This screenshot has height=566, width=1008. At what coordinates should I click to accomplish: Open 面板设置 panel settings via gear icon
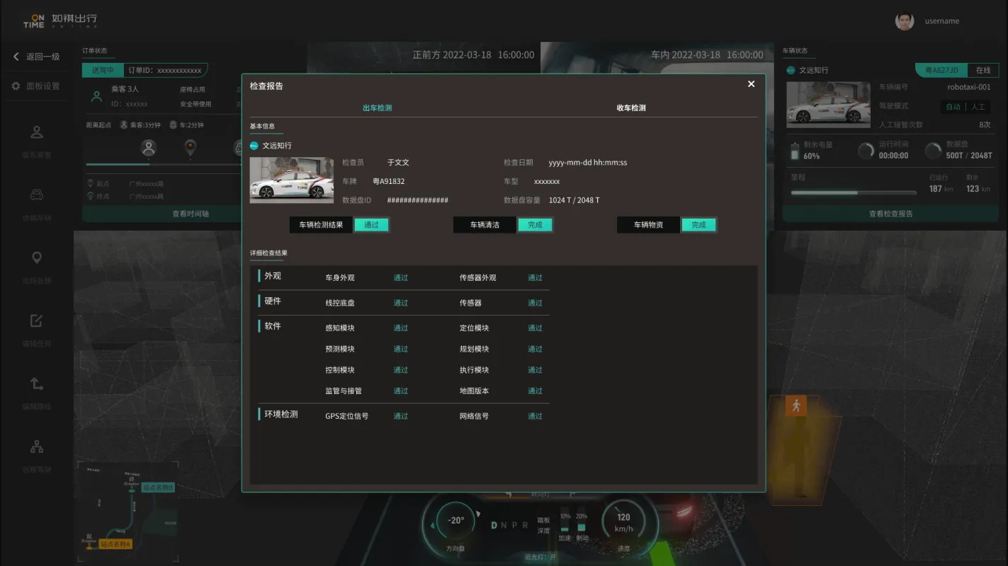point(17,85)
